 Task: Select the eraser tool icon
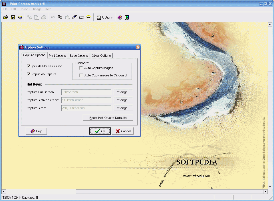point(74,17)
